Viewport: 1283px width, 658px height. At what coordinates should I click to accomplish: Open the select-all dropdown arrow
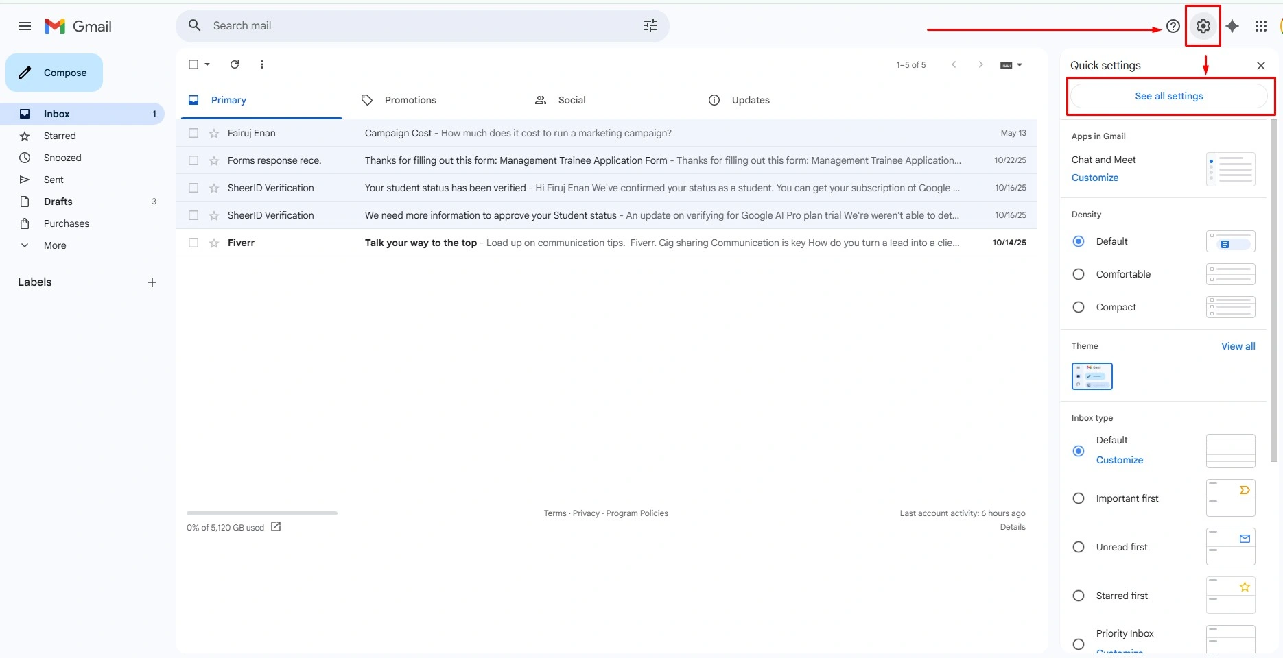pyautogui.click(x=207, y=64)
